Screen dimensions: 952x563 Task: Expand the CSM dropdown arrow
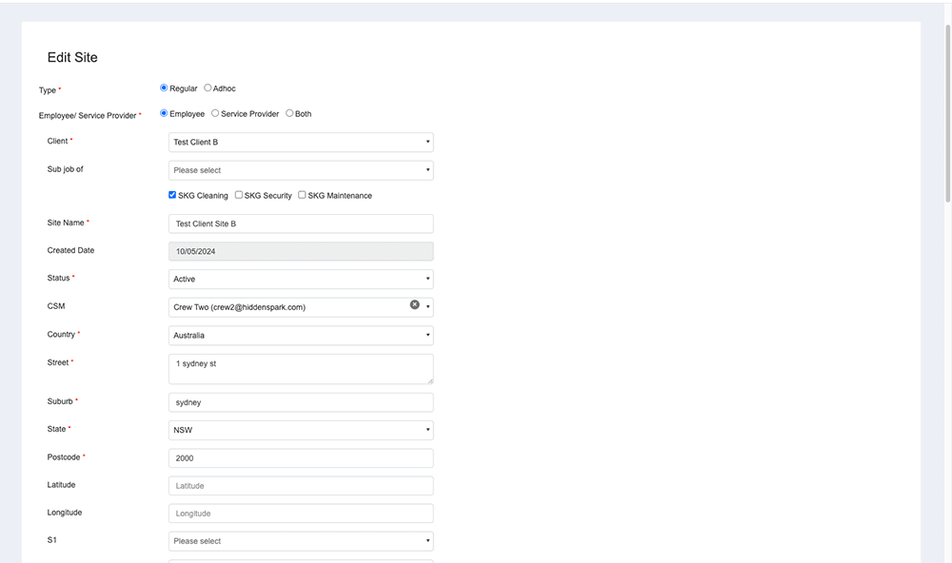(428, 307)
